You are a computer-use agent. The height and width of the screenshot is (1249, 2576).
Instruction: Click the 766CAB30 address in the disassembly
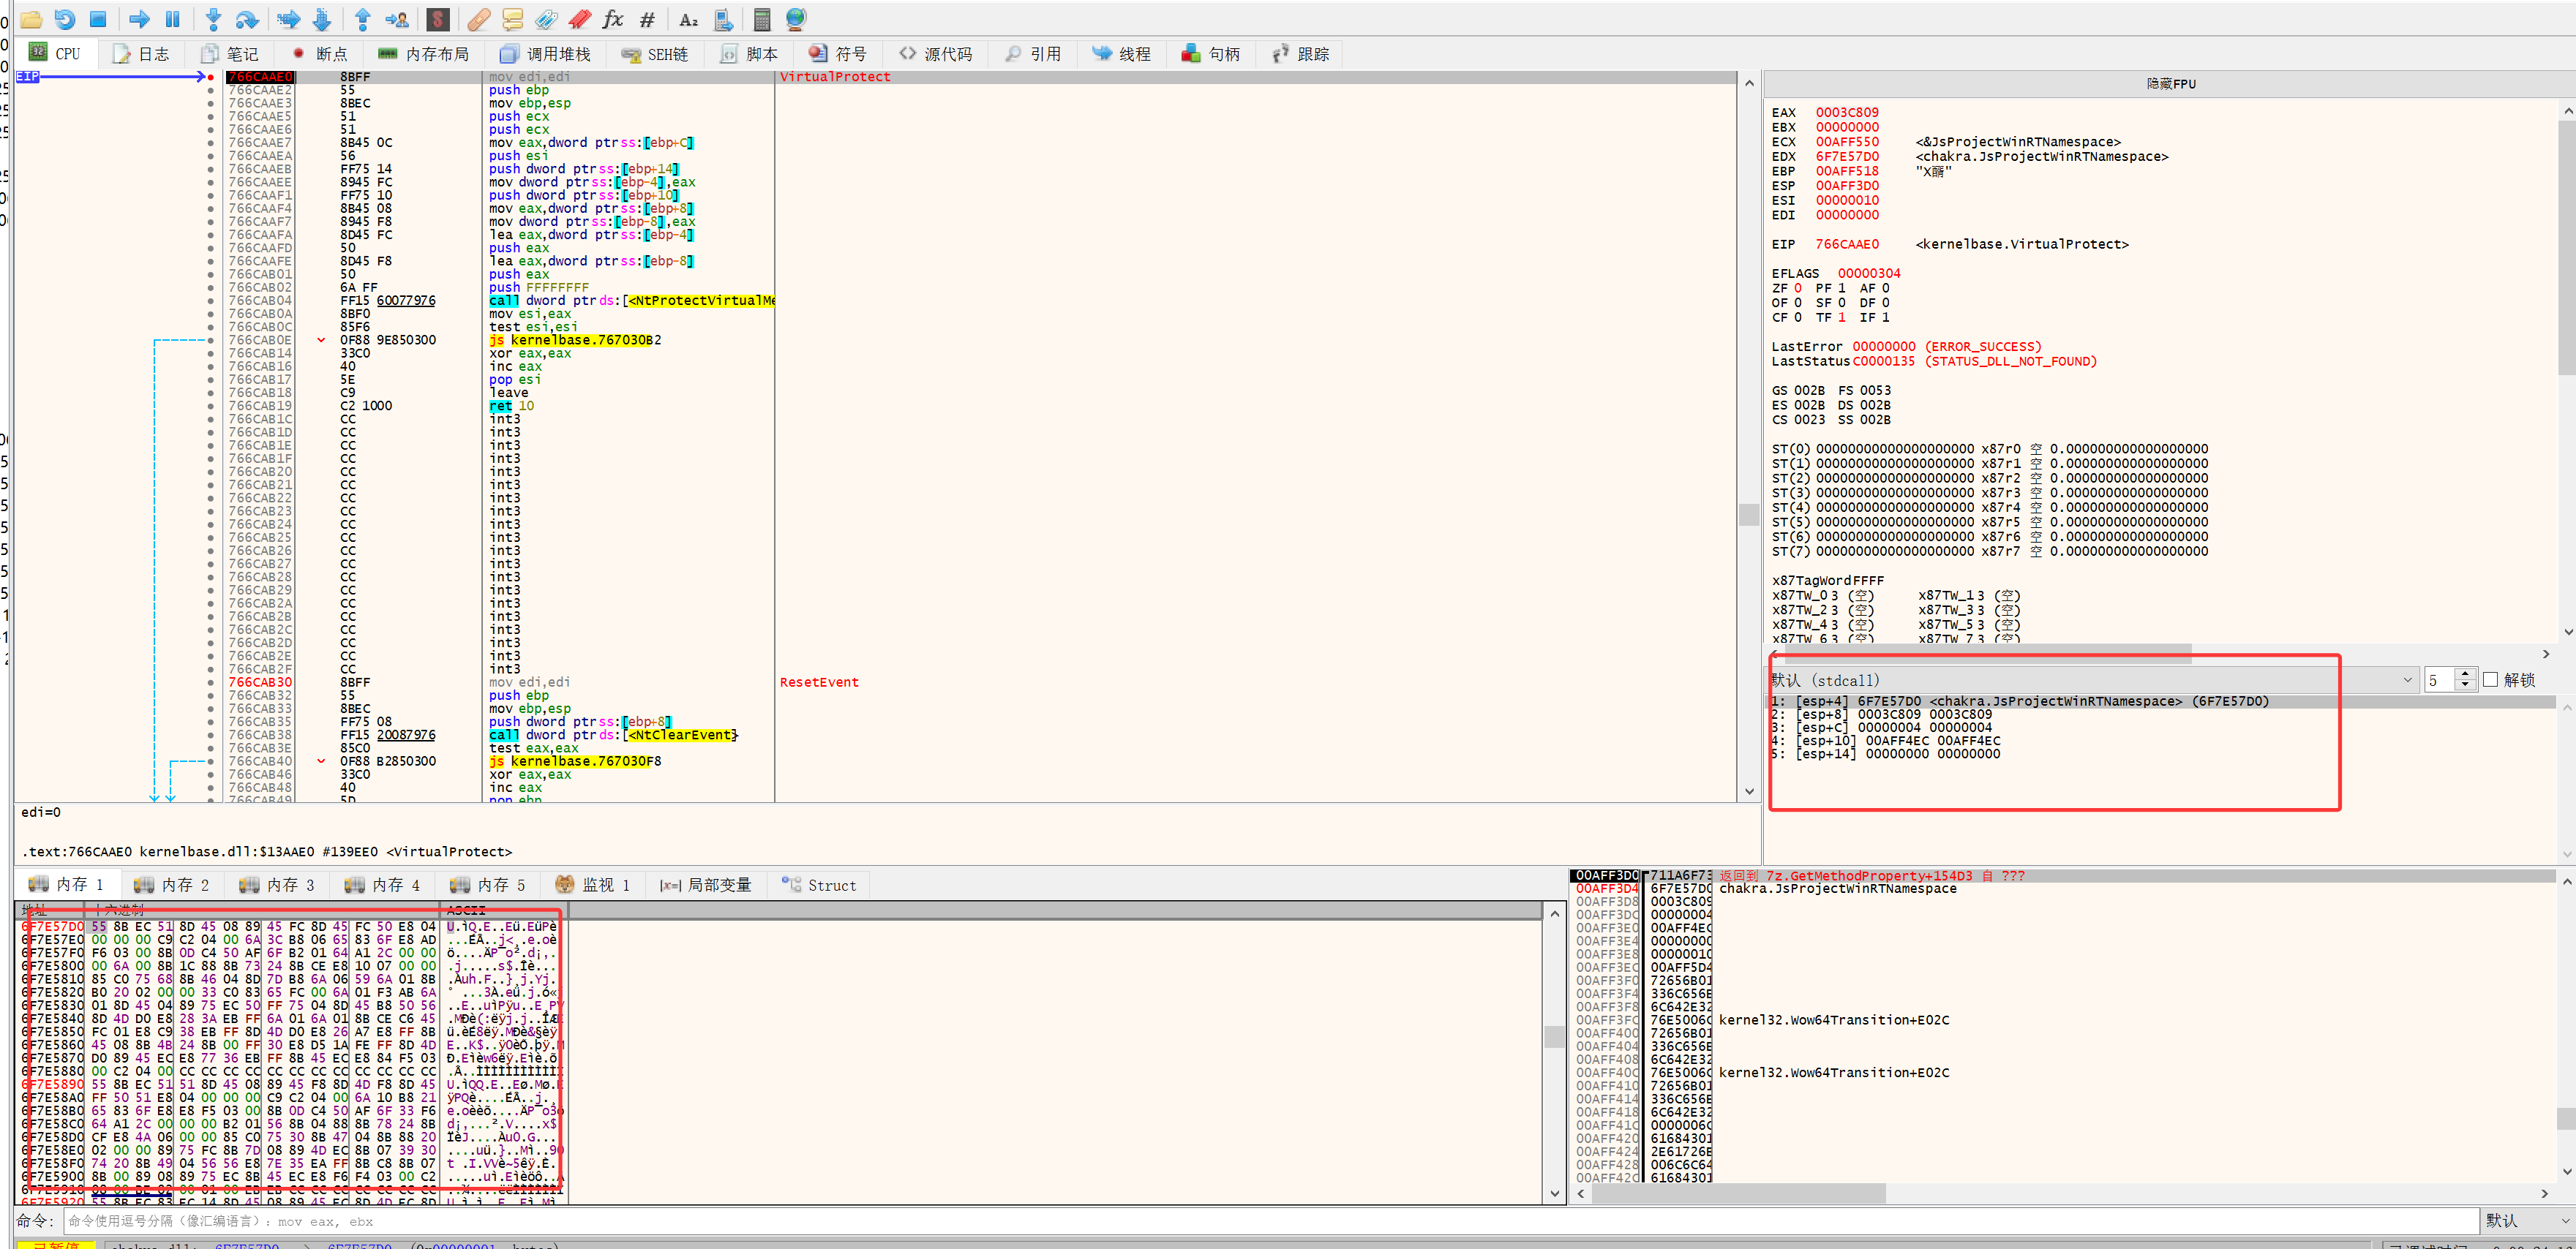tap(260, 682)
